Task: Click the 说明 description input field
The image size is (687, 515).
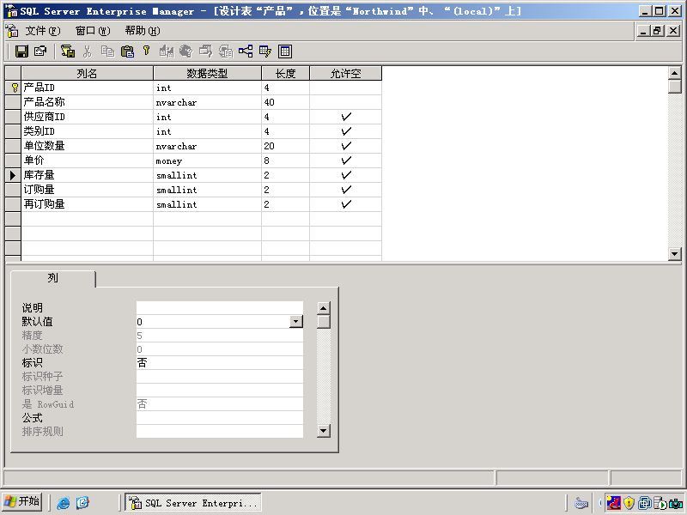Action: point(220,308)
